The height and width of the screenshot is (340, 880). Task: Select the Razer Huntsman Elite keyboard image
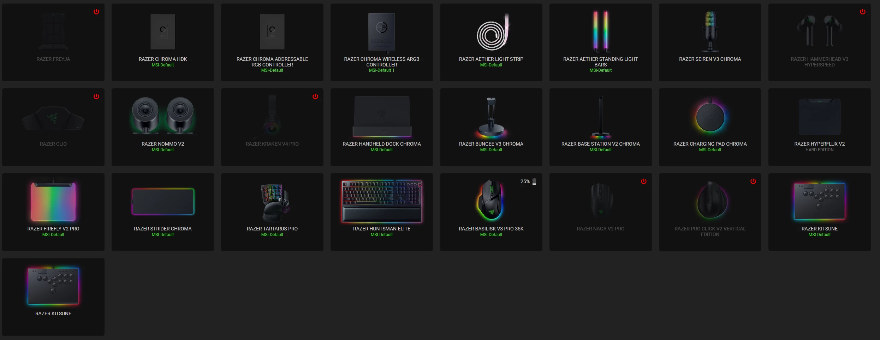(x=382, y=201)
